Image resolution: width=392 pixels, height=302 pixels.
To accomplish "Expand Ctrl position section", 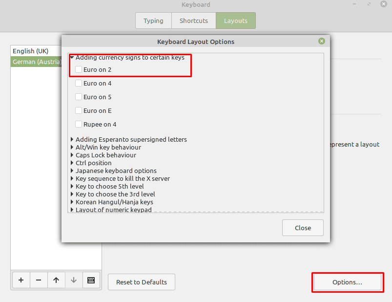I will tap(72, 163).
